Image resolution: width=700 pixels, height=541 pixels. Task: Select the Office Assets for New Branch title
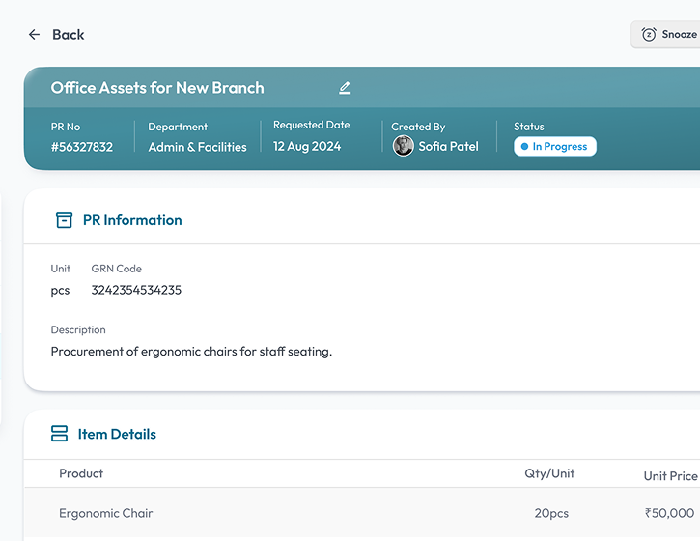(157, 88)
